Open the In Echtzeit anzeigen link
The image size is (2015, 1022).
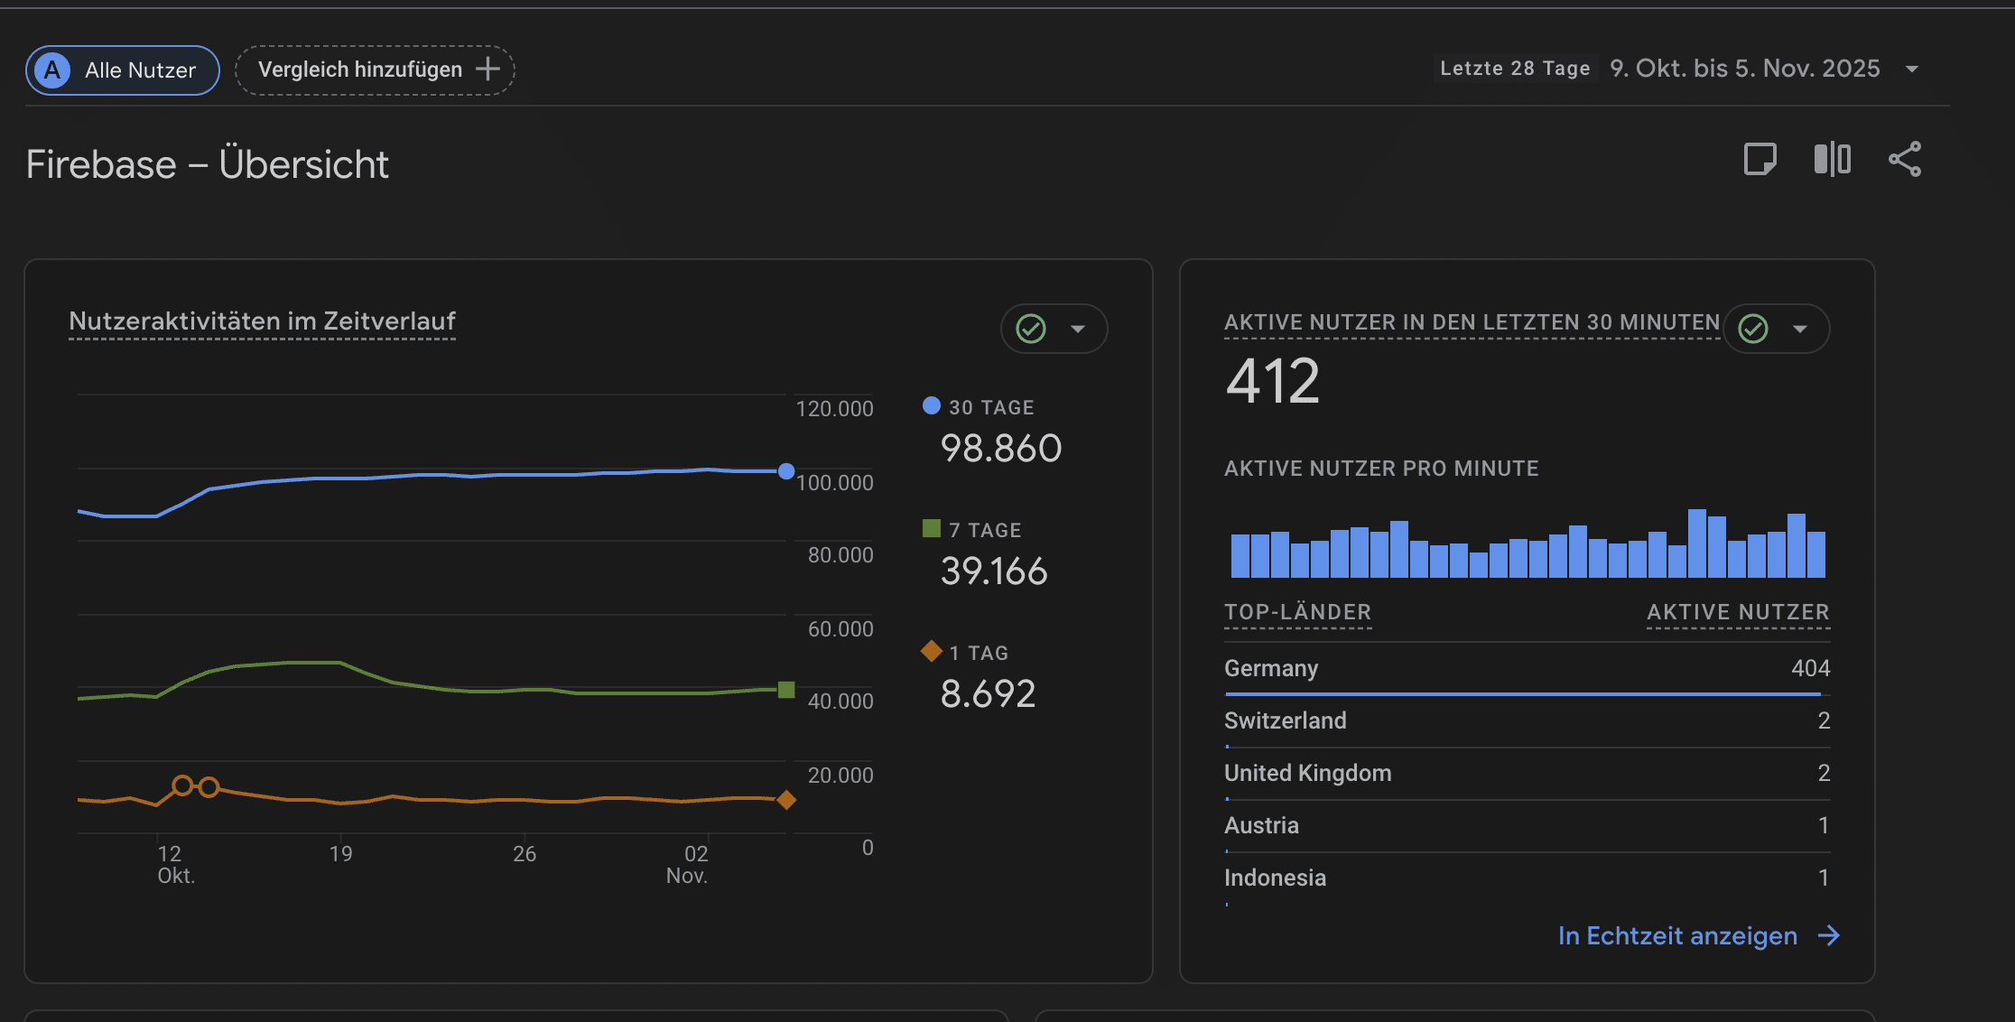click(x=1677, y=935)
